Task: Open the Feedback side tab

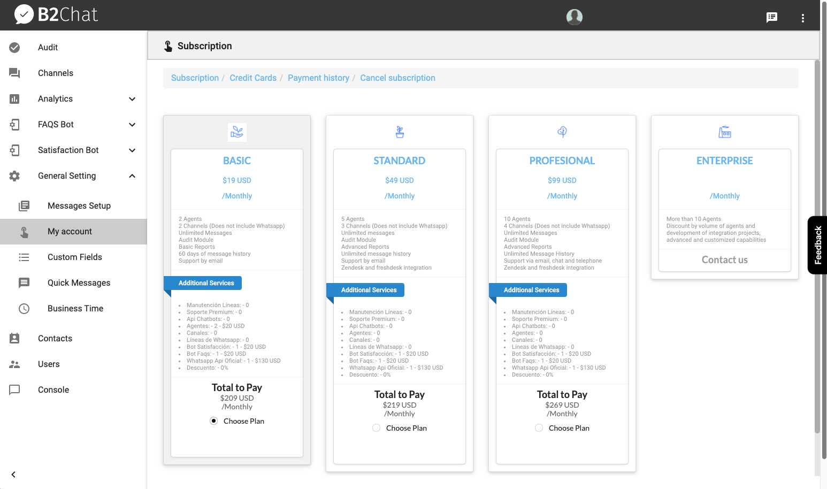Action: [x=817, y=245]
